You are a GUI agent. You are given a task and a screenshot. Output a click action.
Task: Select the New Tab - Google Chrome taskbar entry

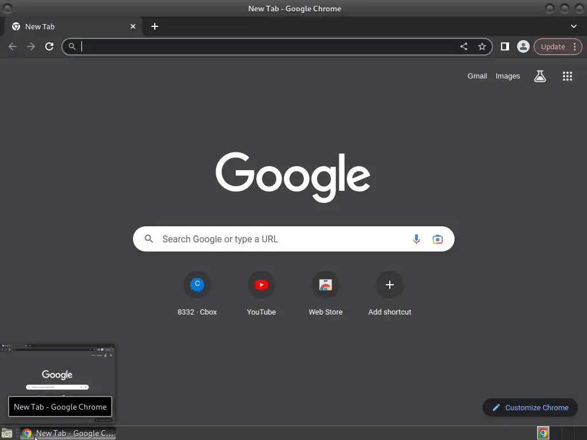[x=68, y=433]
